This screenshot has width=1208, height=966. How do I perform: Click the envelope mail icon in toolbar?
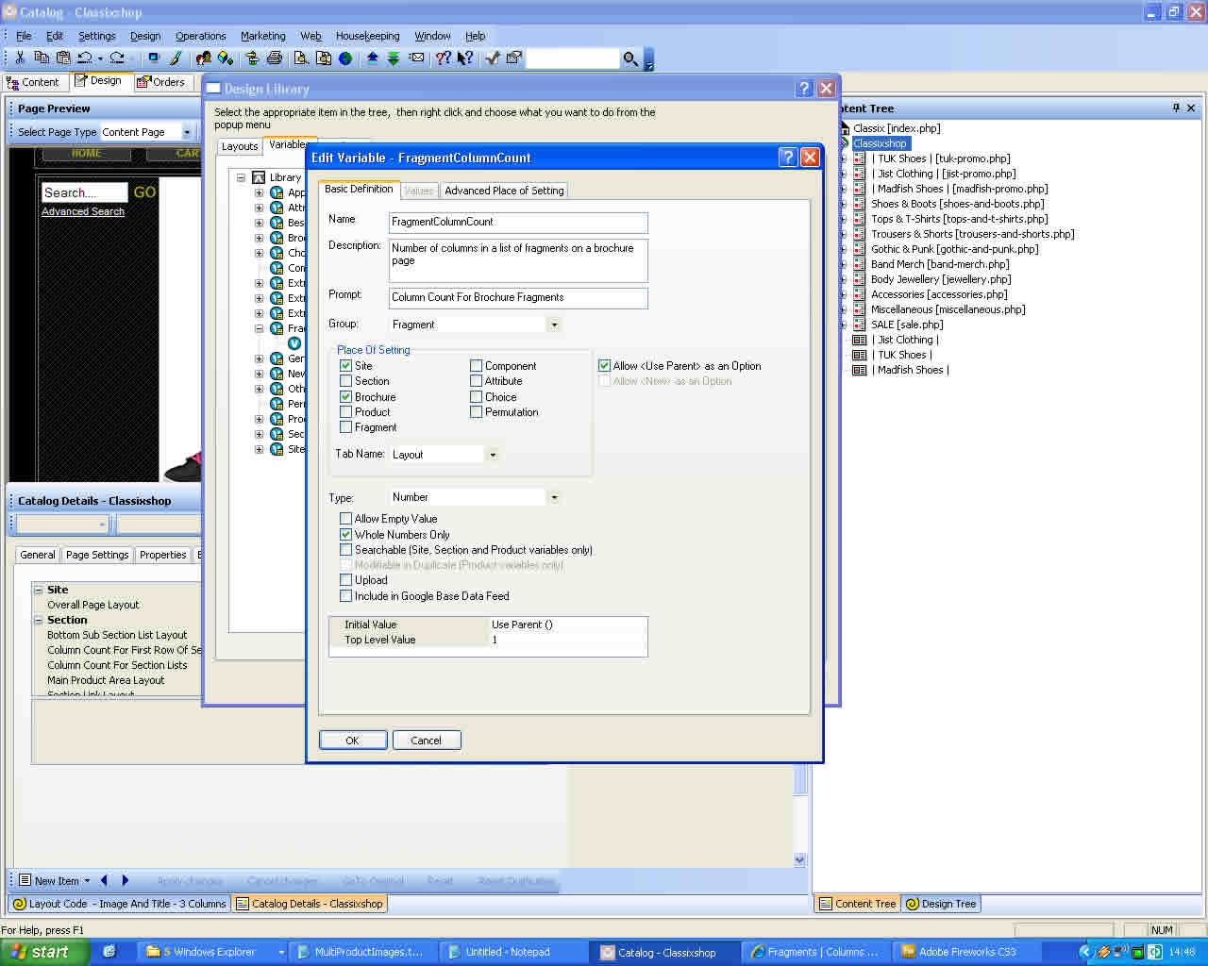click(416, 58)
